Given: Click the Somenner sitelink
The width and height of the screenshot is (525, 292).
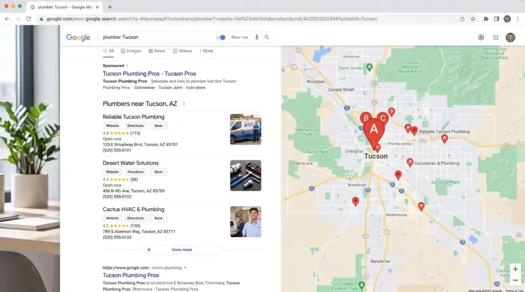Looking at the screenshot, I should pos(144,88).
